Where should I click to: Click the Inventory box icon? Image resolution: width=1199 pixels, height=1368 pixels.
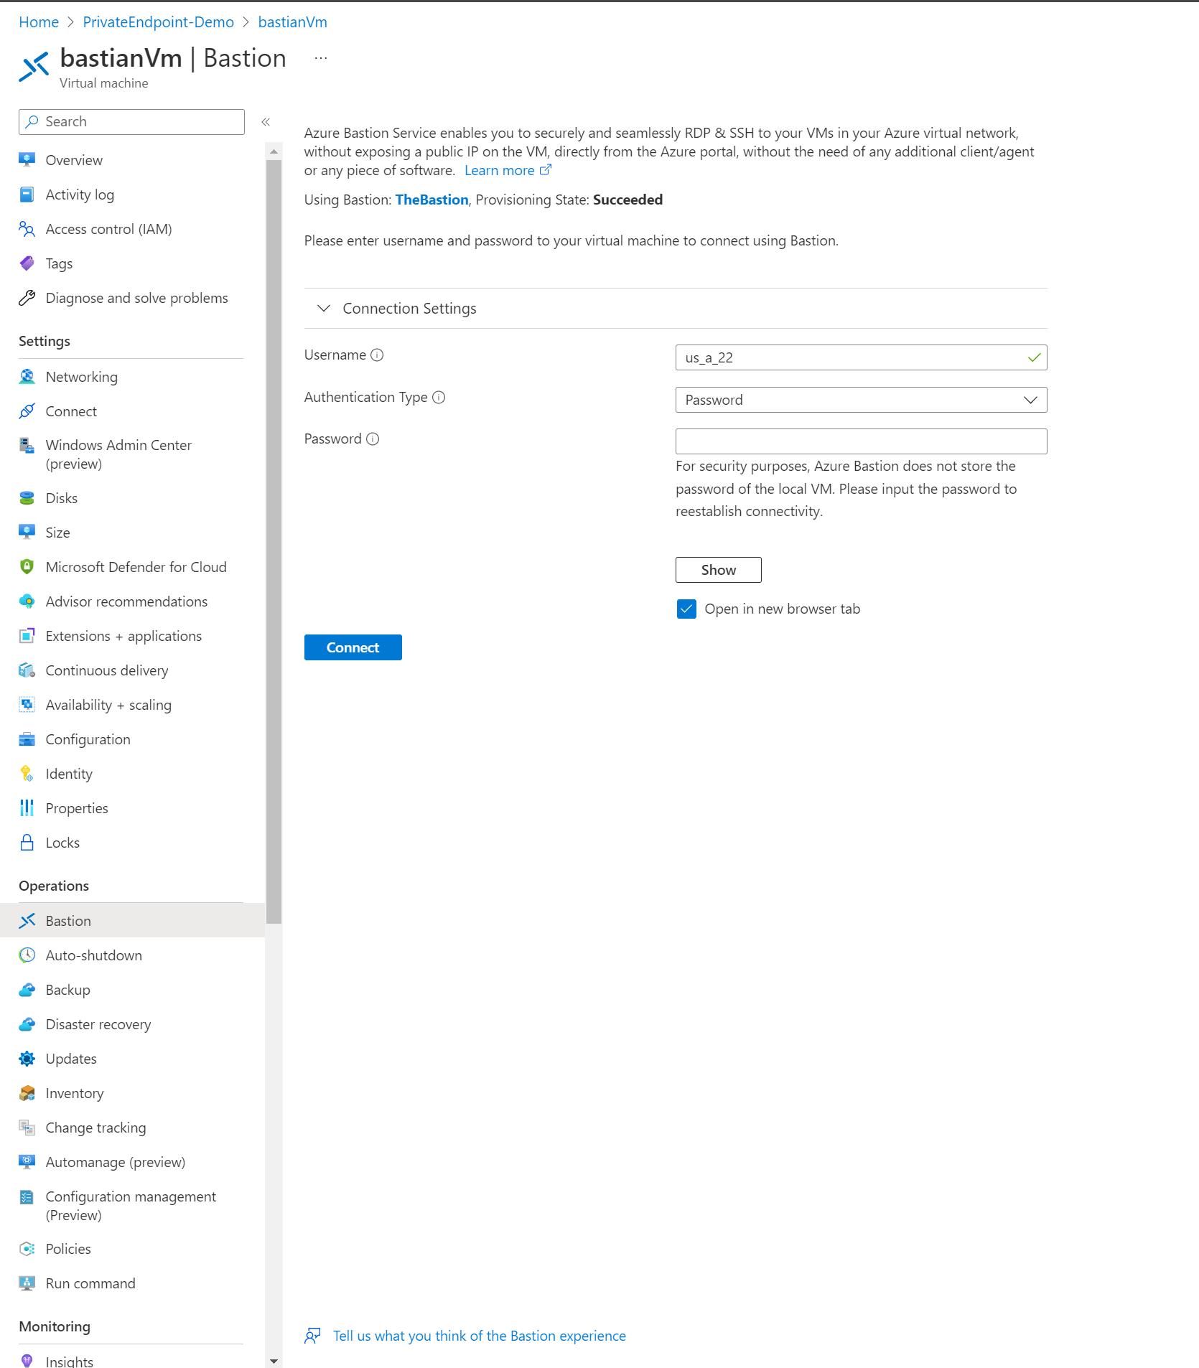point(27,1093)
